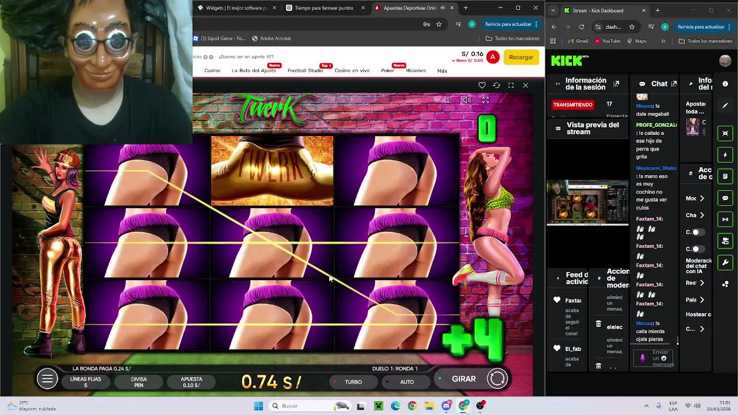Toggle the wrench tools icon in Kick sidebar
The width and height of the screenshot is (738, 415).
(725, 262)
